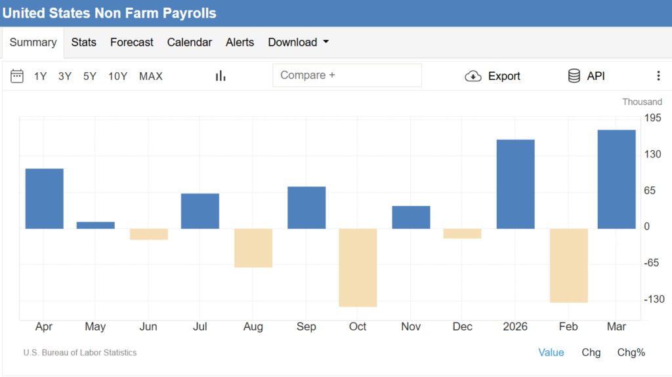Expand the Download dropdown menu
672x377 pixels.
click(x=299, y=42)
